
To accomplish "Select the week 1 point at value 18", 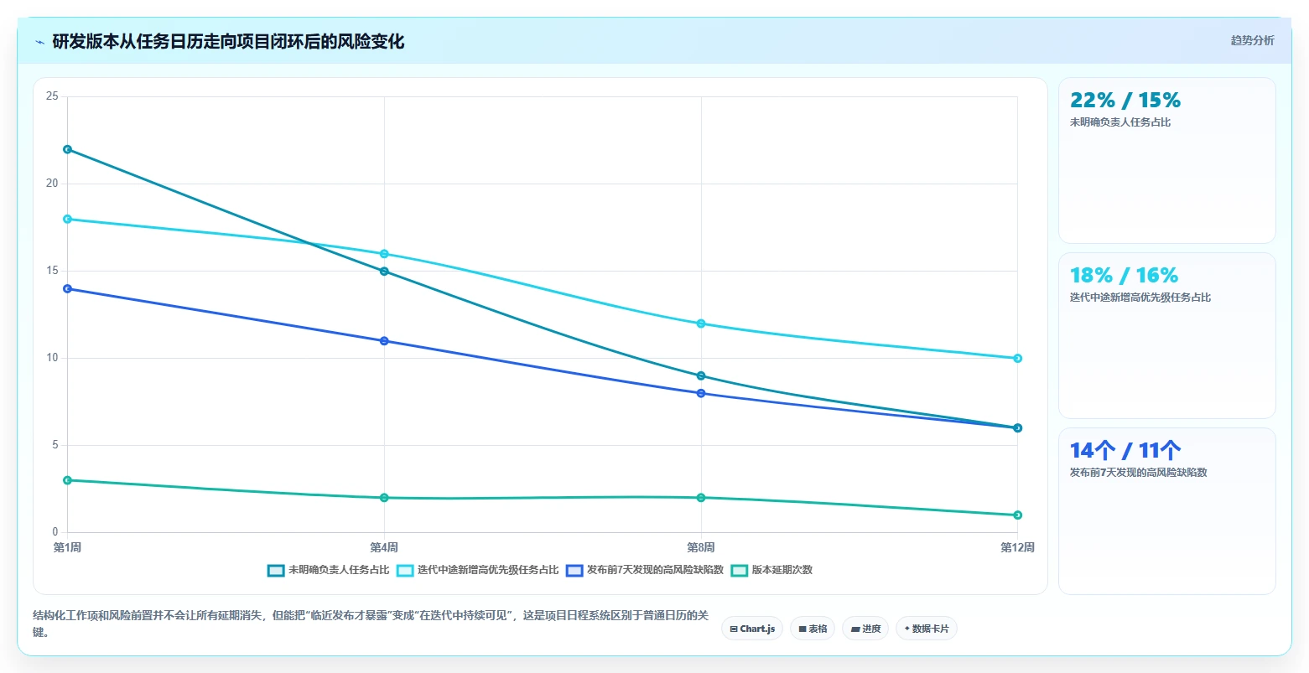I will (x=67, y=219).
